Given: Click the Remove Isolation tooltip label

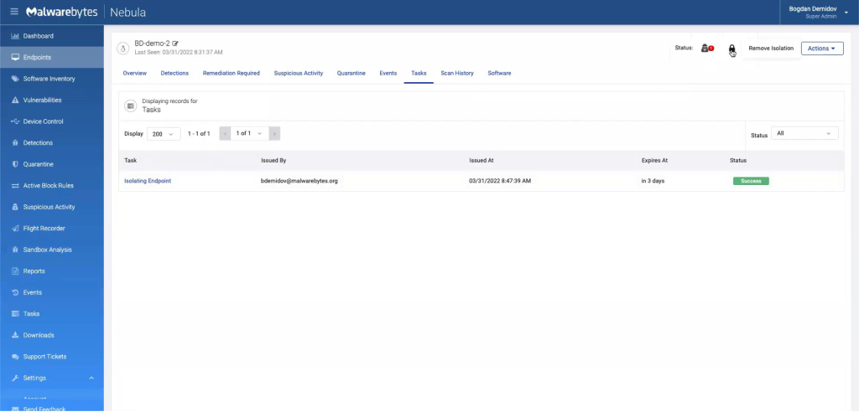Looking at the screenshot, I should tap(771, 48).
